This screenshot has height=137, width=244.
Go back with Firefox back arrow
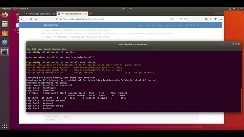(22, 19)
